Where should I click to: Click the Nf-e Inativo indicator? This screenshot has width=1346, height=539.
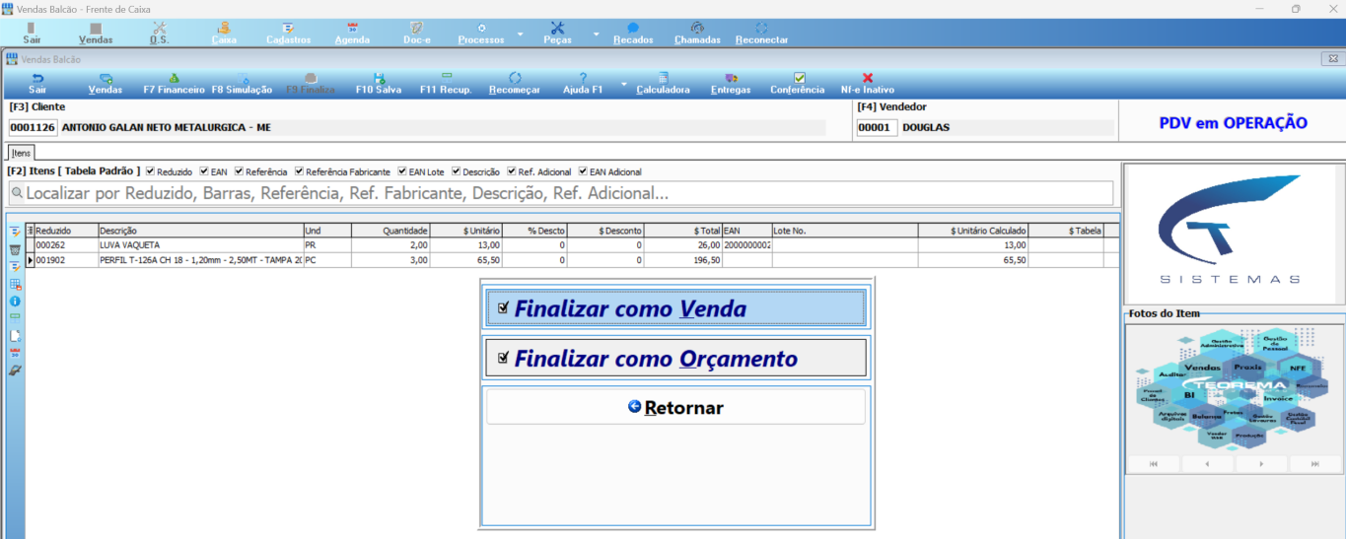coord(868,83)
